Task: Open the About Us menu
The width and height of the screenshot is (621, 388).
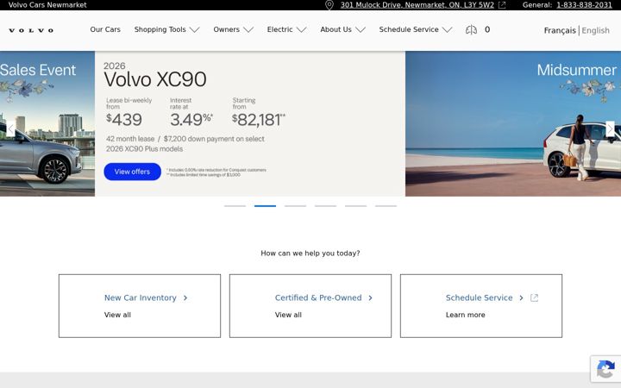Action: coord(336,29)
